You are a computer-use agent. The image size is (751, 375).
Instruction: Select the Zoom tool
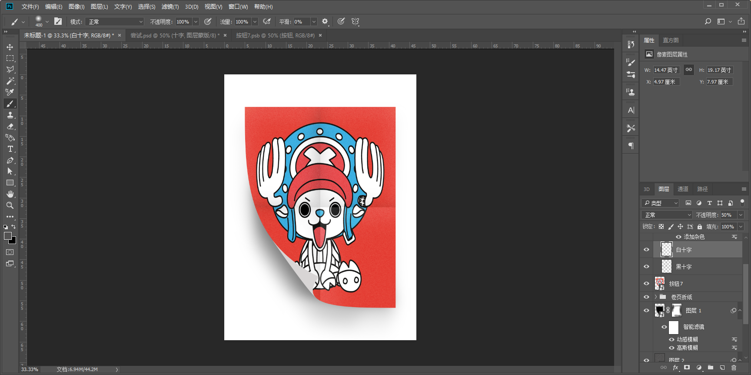10,205
